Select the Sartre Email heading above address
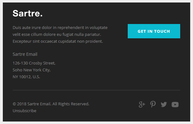 pyautogui.click(x=25, y=54)
